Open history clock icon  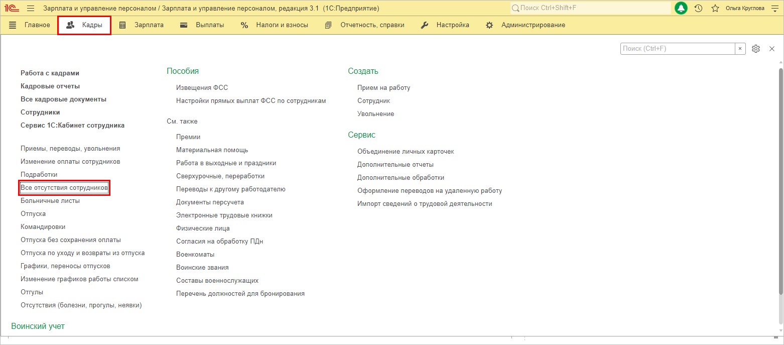pyautogui.click(x=698, y=9)
